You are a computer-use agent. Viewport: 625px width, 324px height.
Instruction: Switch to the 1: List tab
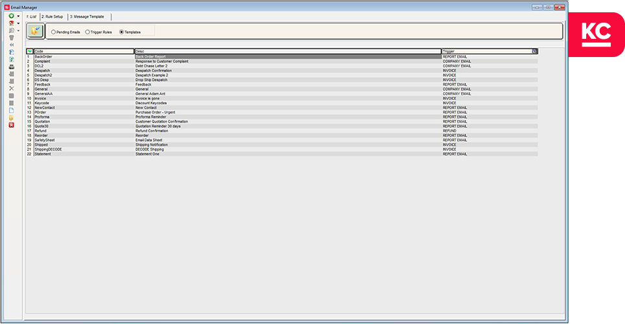pyautogui.click(x=31, y=17)
